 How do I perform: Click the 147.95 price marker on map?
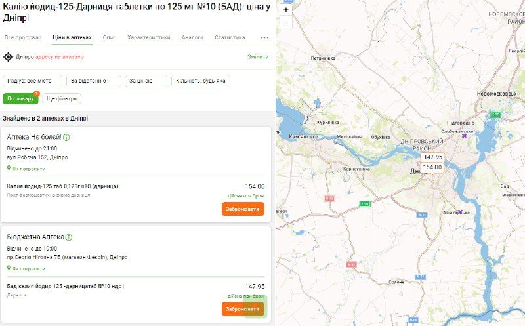point(432,157)
